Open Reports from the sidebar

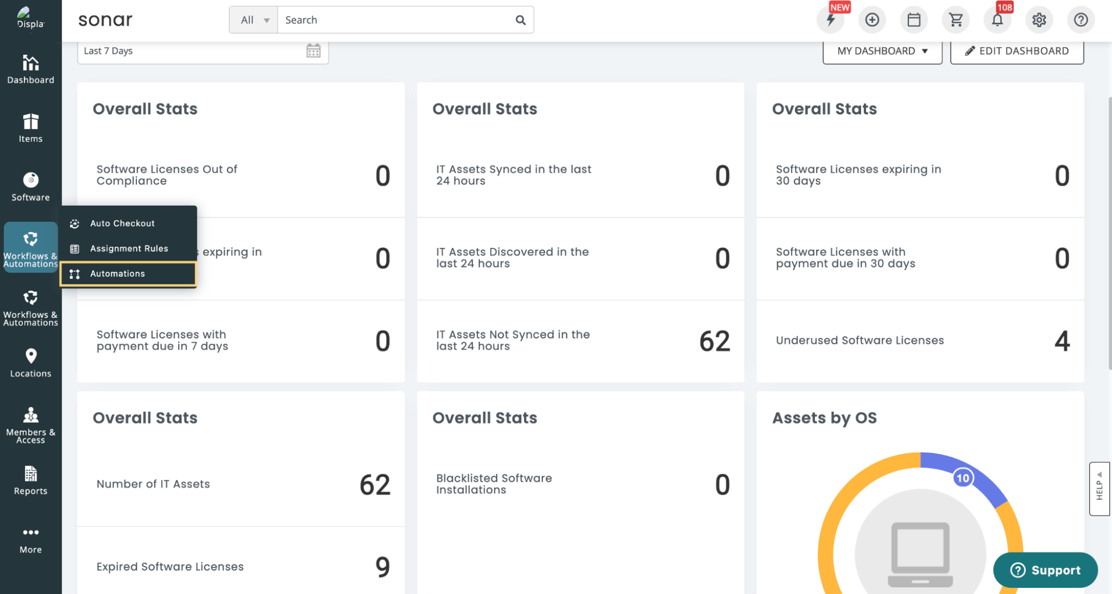31,480
